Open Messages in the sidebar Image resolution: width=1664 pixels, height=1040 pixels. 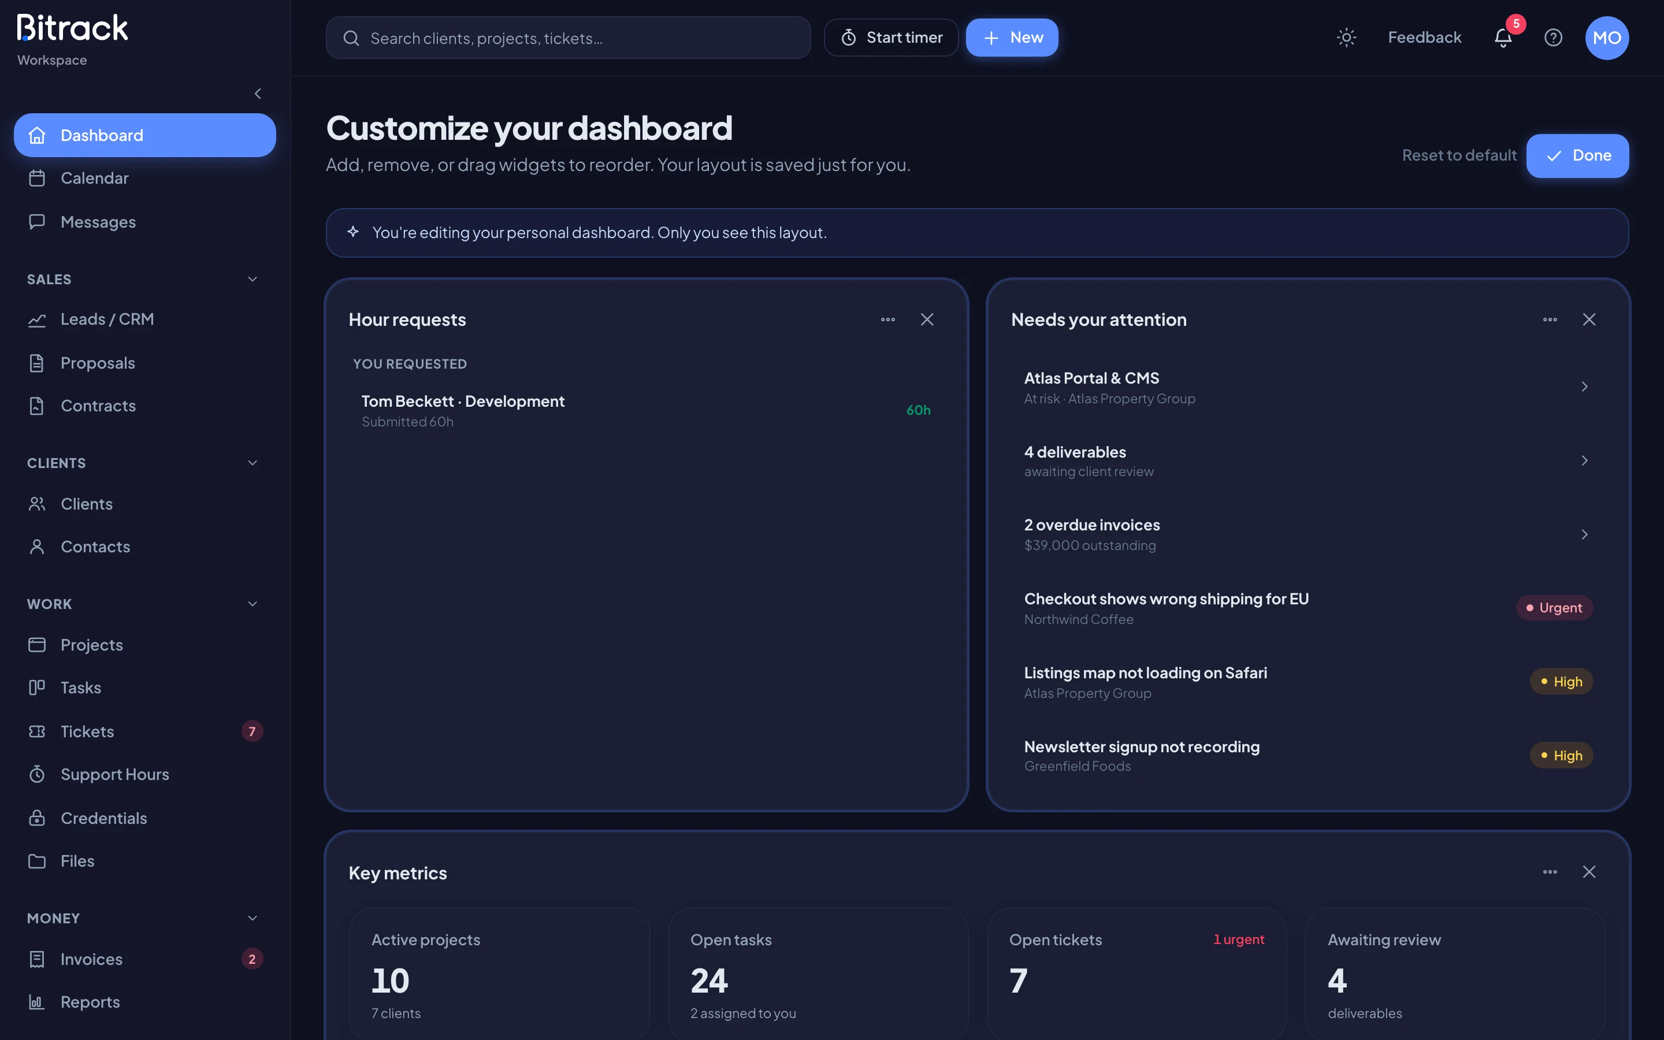144,221
